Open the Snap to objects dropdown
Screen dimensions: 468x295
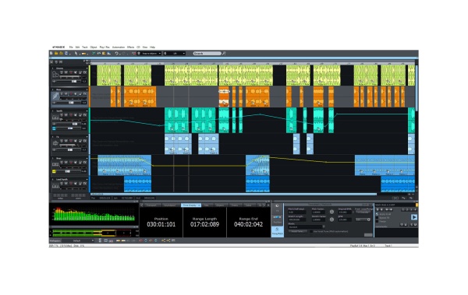click(149, 54)
